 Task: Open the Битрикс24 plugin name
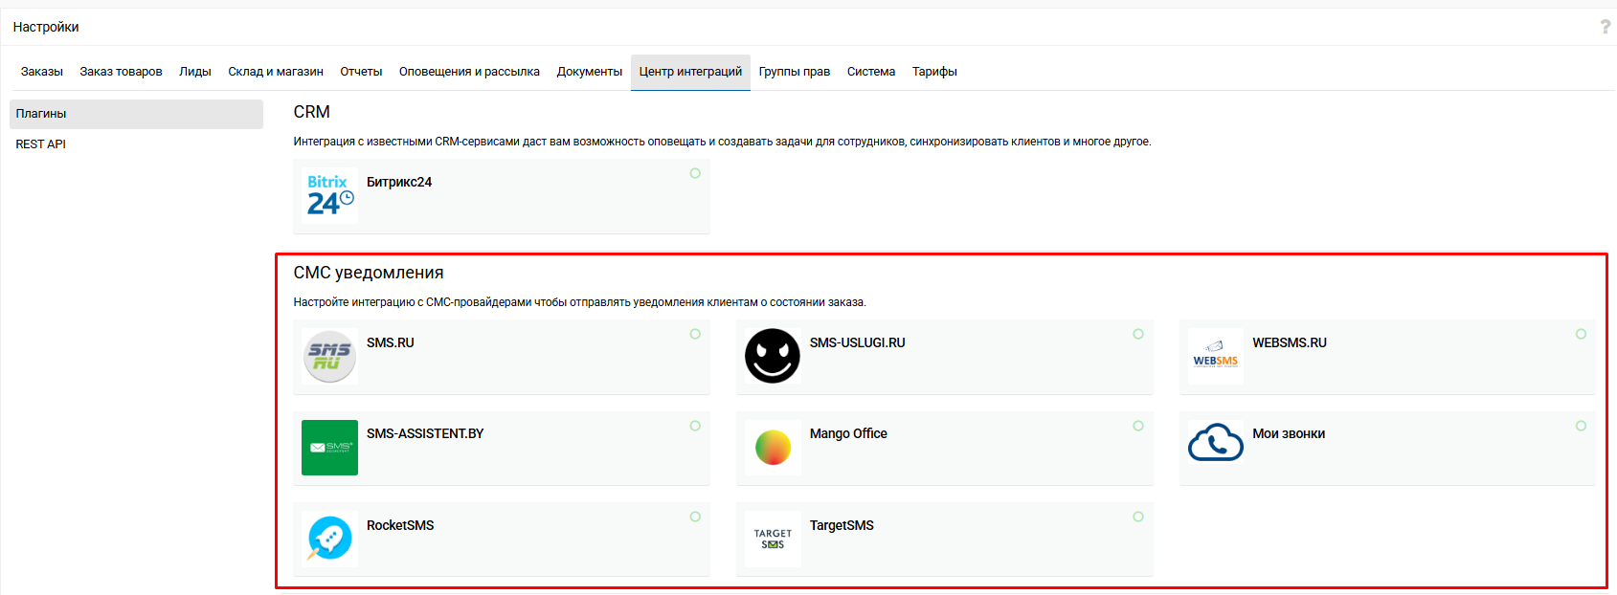pos(399,182)
